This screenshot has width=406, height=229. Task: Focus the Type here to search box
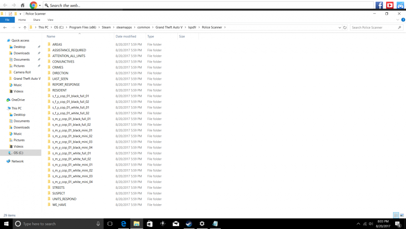tap(58, 224)
